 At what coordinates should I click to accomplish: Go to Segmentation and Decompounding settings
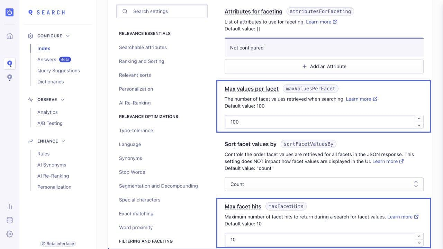coord(159,186)
